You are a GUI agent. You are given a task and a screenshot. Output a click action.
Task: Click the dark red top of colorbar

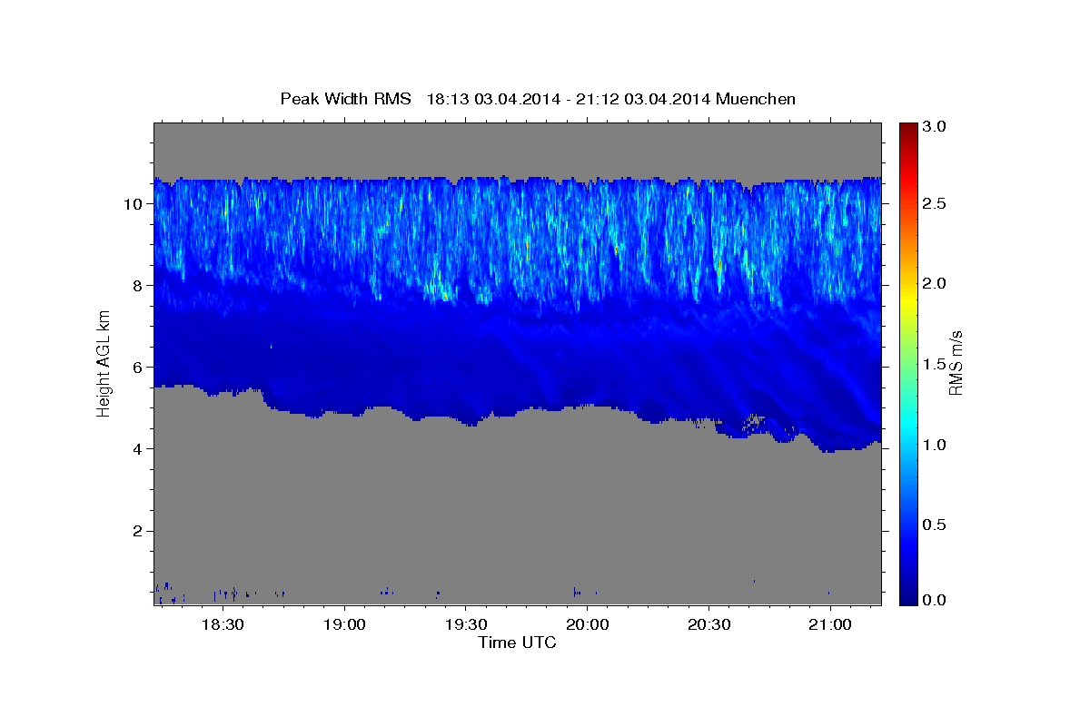click(x=907, y=132)
